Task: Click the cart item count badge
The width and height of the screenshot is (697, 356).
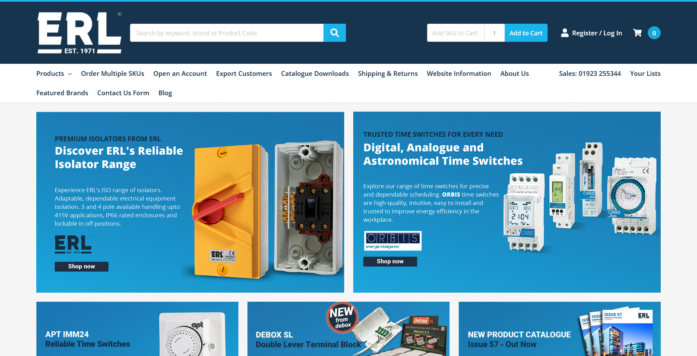Action: click(654, 33)
